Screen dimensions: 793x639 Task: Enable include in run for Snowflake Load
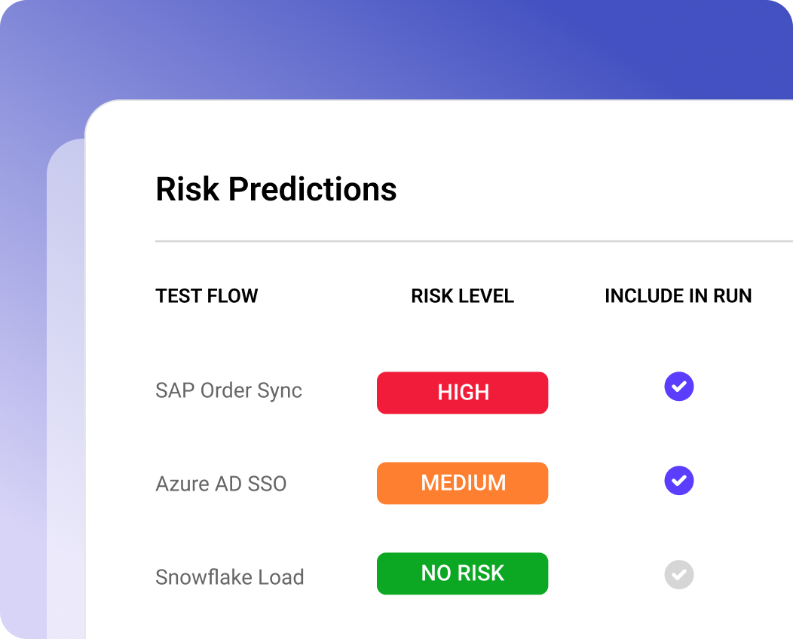[x=678, y=574]
